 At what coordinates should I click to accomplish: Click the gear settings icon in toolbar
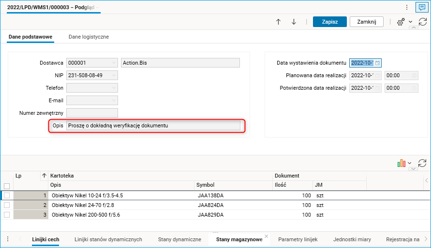tap(401, 22)
